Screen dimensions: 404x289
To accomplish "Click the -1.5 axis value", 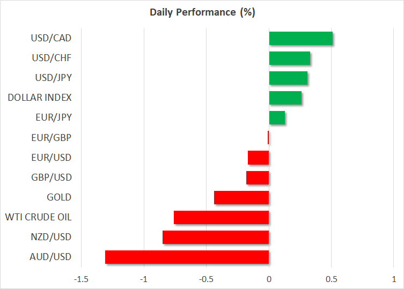I will click(x=82, y=279).
